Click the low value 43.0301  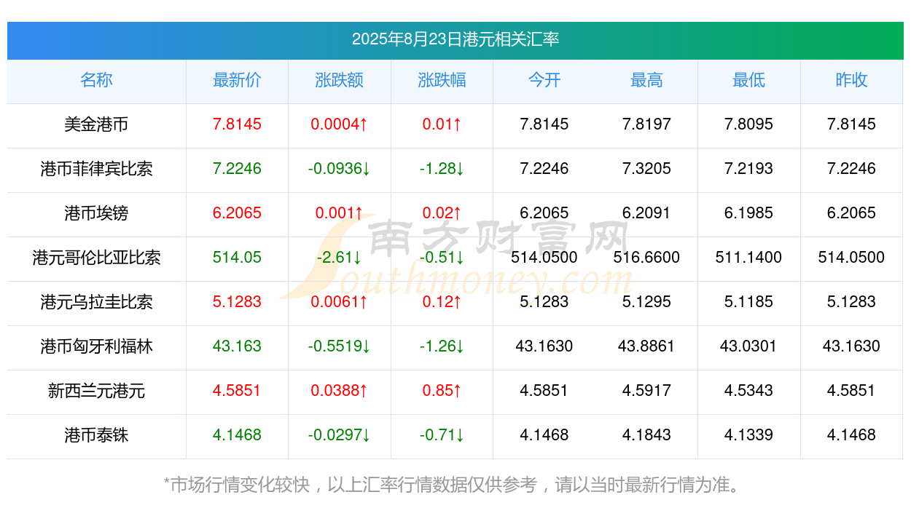[749, 346]
